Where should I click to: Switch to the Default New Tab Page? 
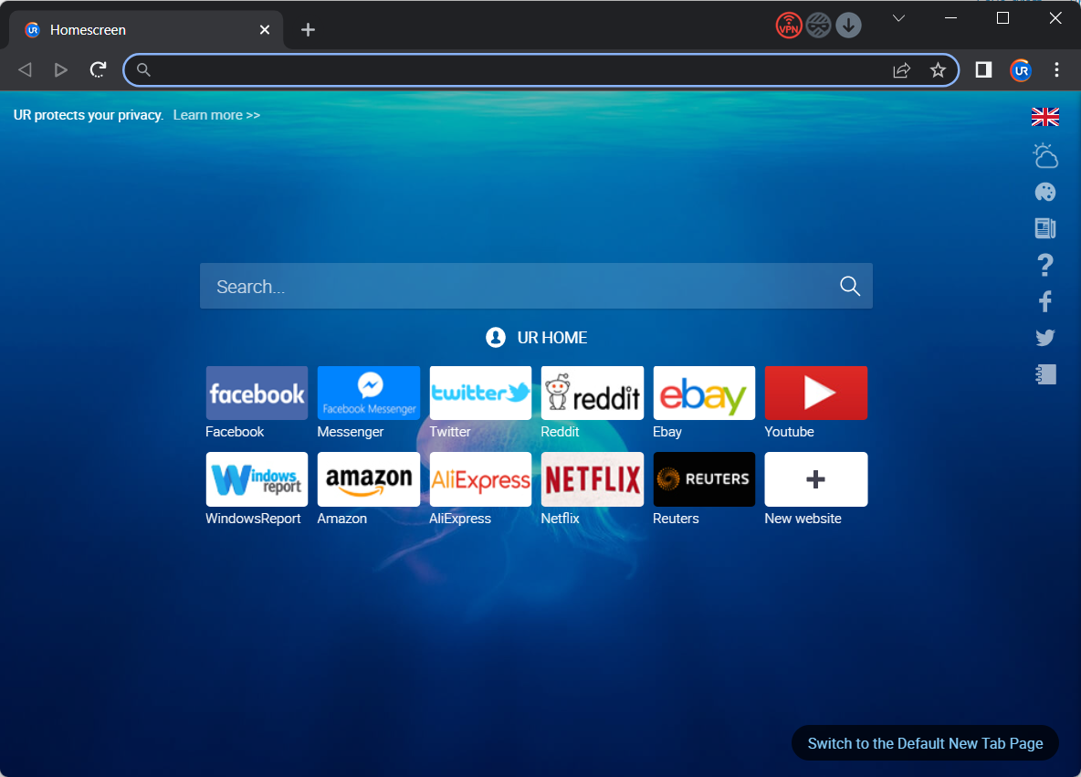coord(925,743)
